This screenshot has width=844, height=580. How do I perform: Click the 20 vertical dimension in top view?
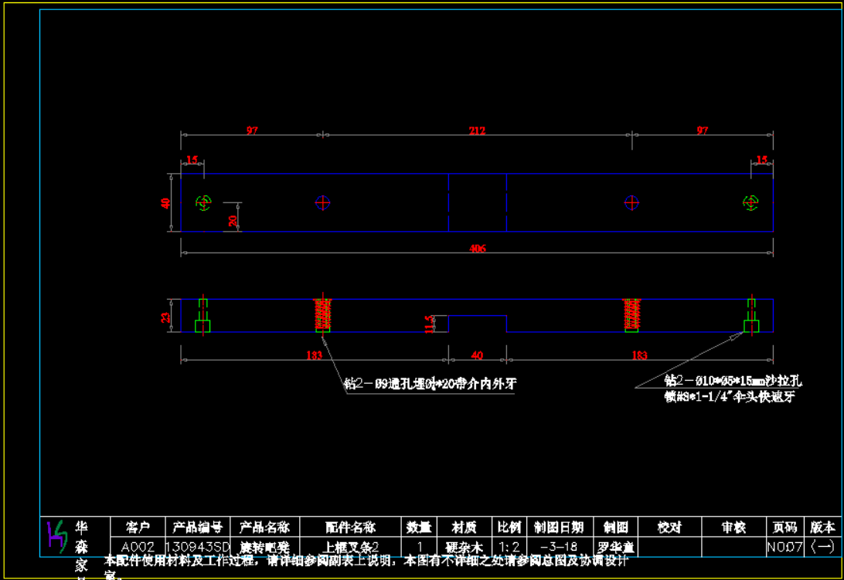[233, 219]
